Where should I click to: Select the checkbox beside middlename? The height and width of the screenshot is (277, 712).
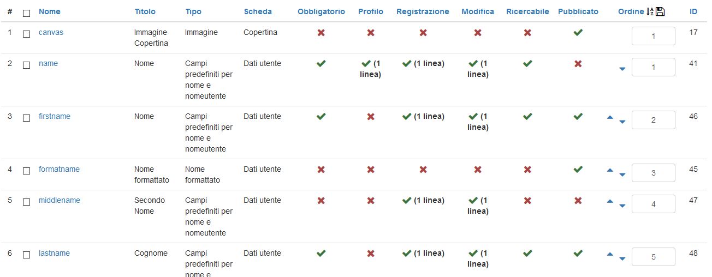click(26, 202)
